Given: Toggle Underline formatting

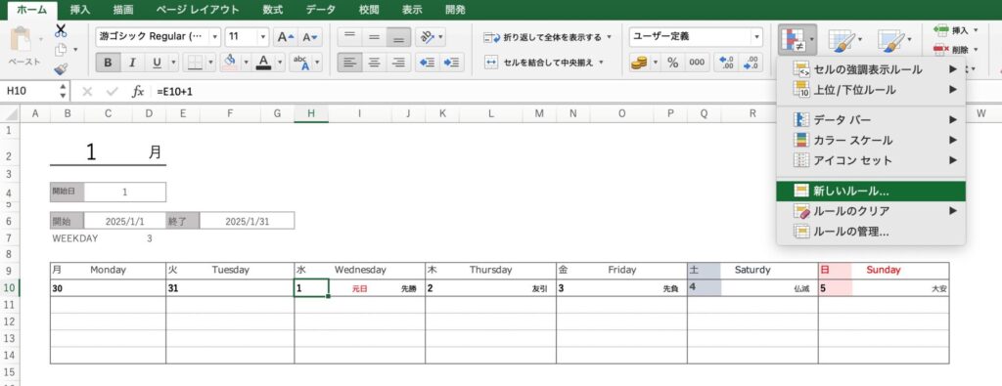Looking at the screenshot, I should tap(157, 63).
